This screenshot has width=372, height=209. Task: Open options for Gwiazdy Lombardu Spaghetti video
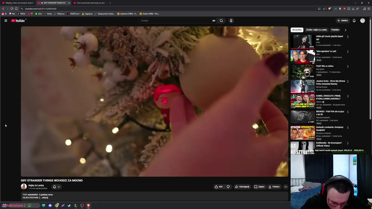tap(348, 128)
